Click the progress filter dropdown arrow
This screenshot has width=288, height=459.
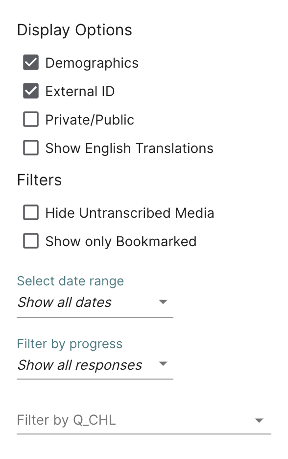(163, 364)
